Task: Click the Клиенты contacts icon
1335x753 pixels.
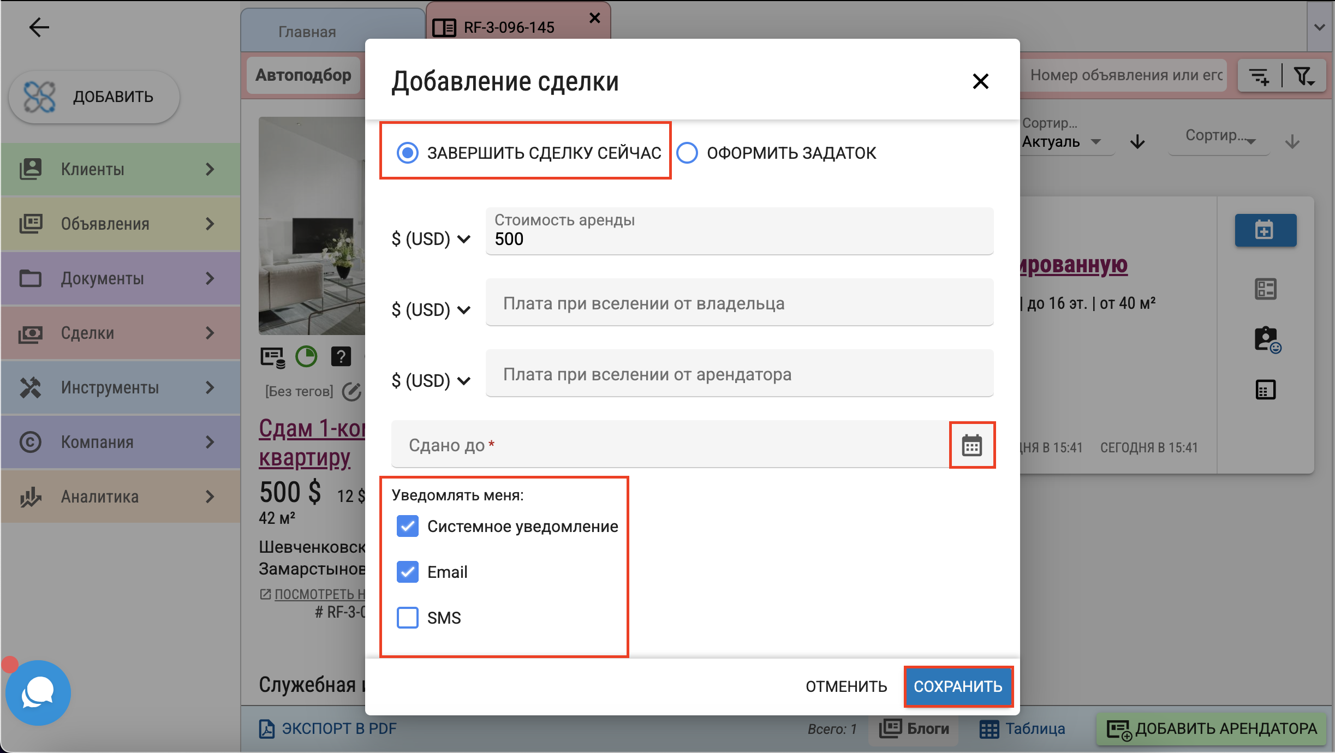Action: pyautogui.click(x=31, y=169)
